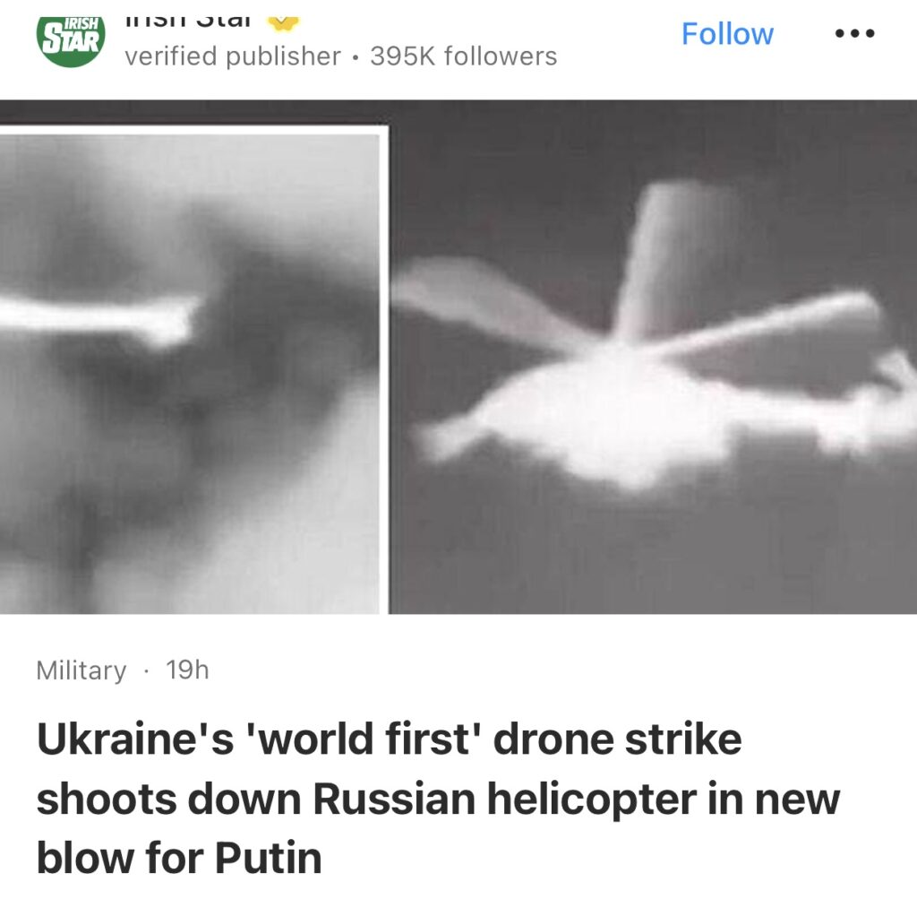Image resolution: width=917 pixels, height=899 pixels.
Task: Follow the Irish Star publisher
Action: click(727, 34)
